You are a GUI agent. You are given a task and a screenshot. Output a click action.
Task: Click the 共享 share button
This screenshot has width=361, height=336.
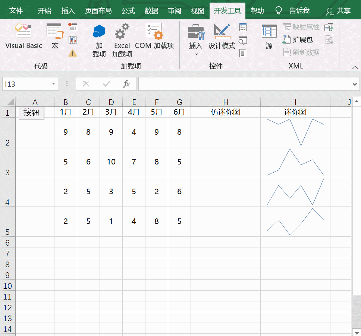tap(339, 11)
